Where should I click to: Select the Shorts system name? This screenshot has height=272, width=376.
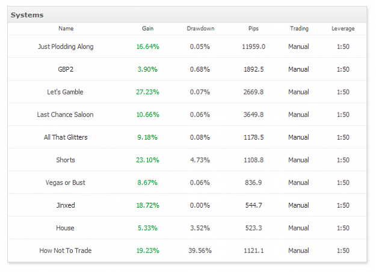pyautogui.click(x=66, y=159)
